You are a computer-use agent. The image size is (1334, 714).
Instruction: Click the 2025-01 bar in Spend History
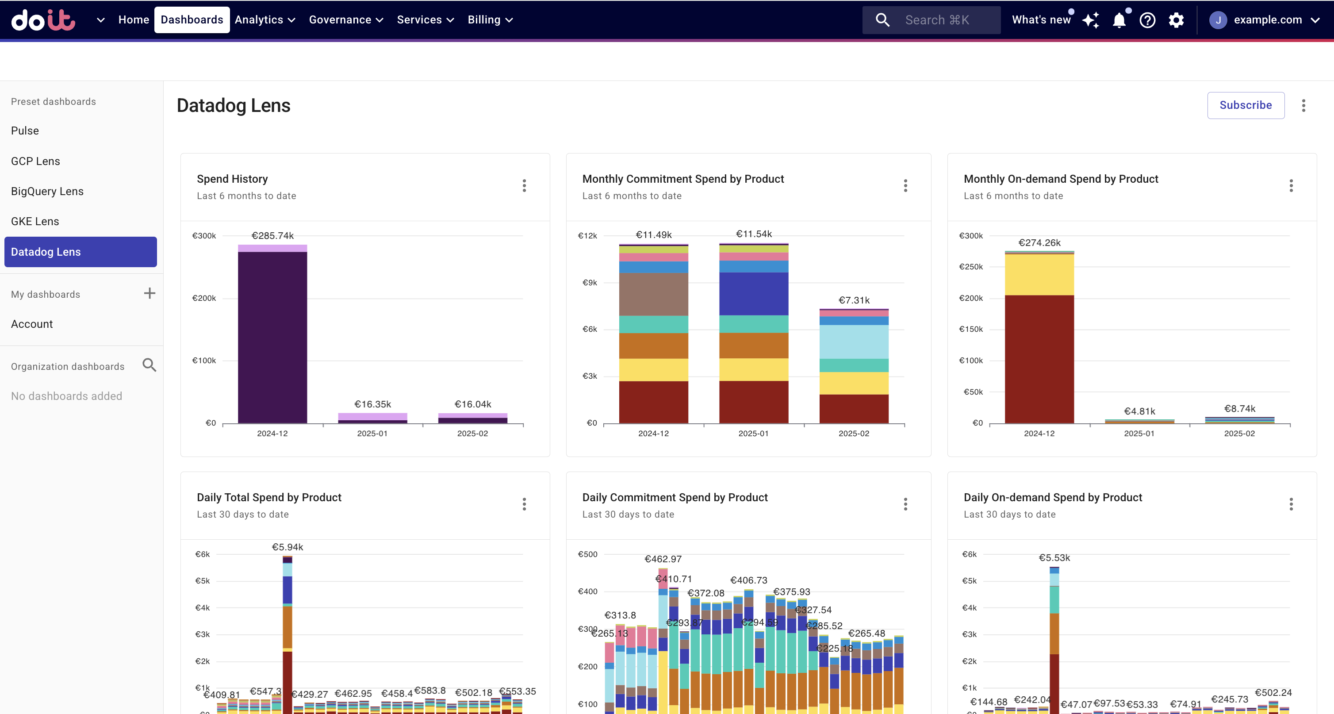point(372,418)
